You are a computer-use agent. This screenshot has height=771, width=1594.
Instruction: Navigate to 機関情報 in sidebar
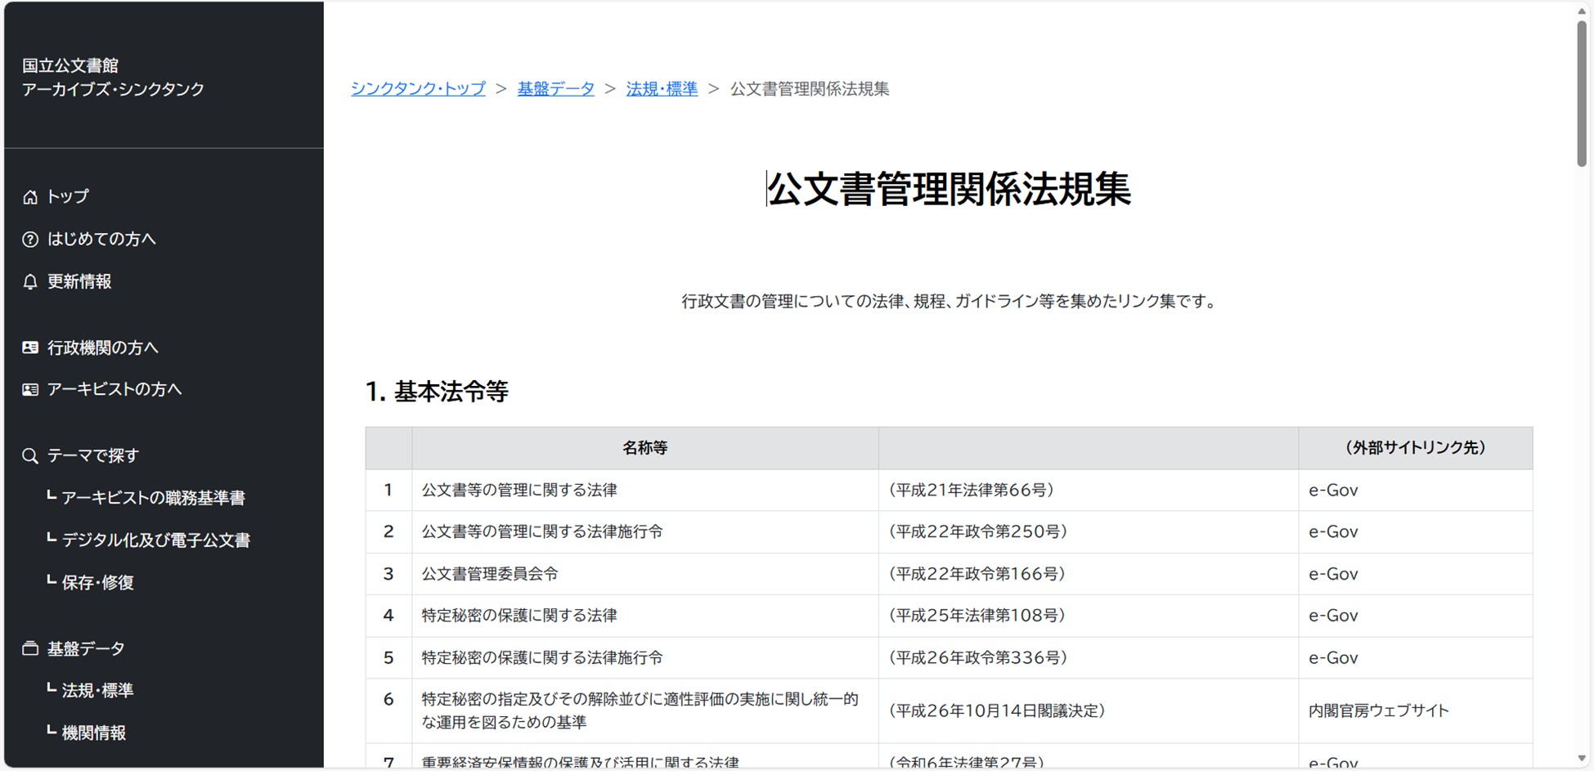click(94, 733)
